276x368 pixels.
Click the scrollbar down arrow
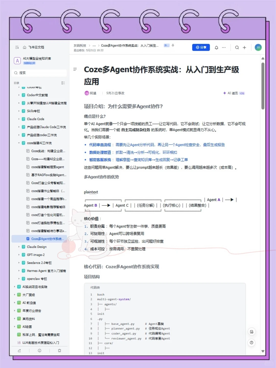(x=263, y=351)
